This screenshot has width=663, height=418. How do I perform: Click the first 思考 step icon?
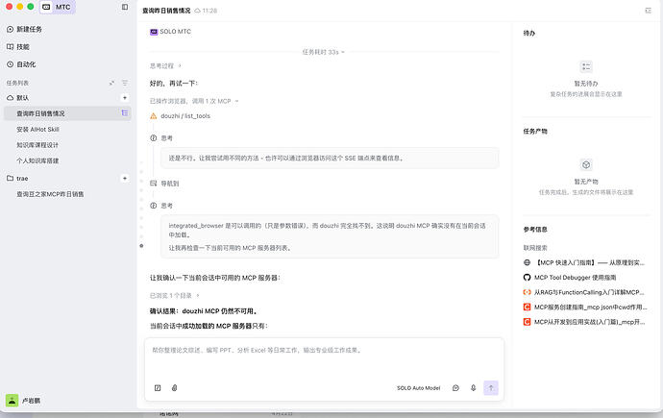click(x=154, y=138)
